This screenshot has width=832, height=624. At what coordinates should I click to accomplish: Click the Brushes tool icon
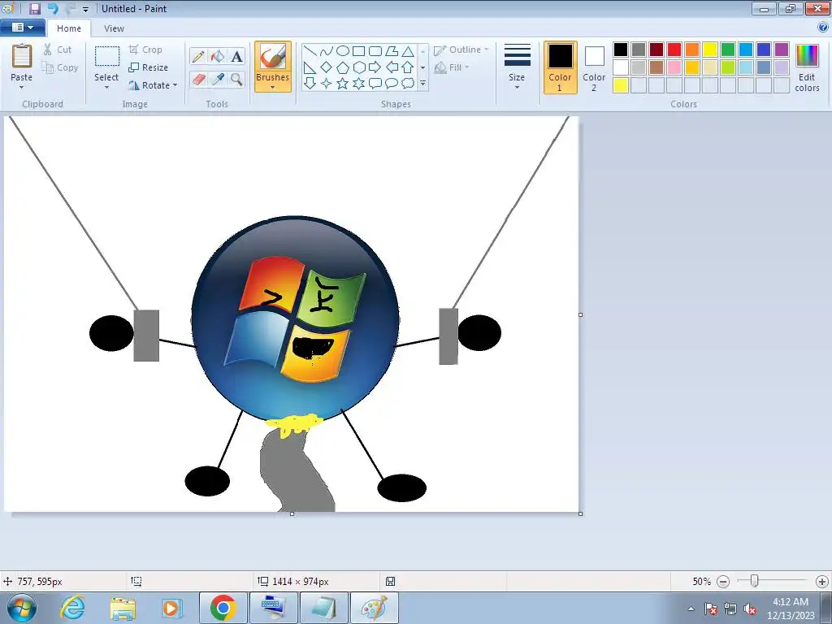point(273,56)
